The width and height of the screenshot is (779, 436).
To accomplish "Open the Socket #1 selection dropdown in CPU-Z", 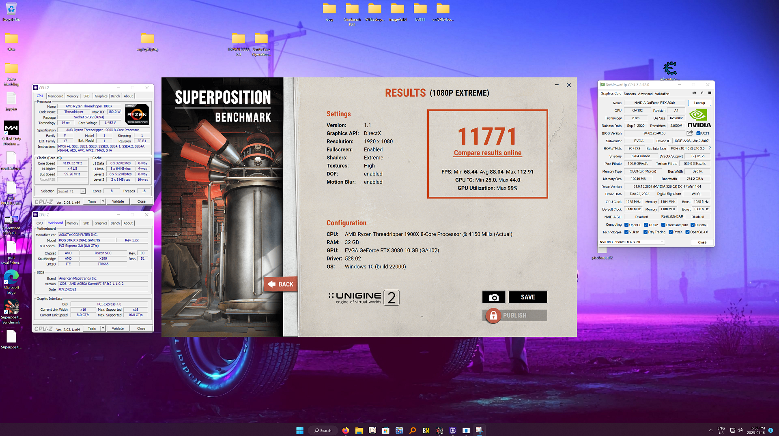I will point(71,191).
